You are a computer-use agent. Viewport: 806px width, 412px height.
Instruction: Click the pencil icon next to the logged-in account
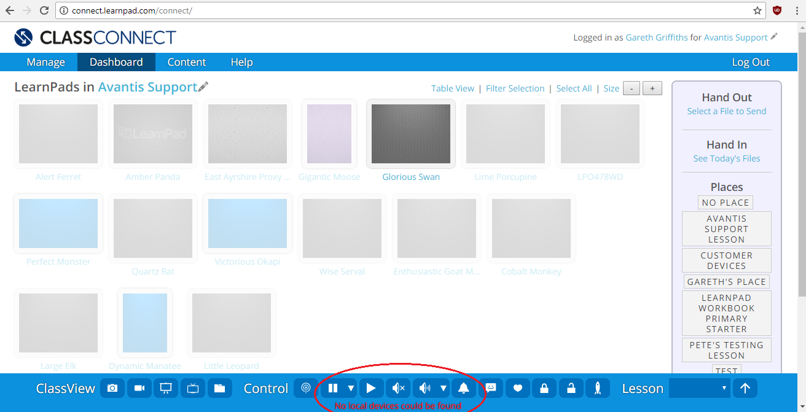pos(774,37)
